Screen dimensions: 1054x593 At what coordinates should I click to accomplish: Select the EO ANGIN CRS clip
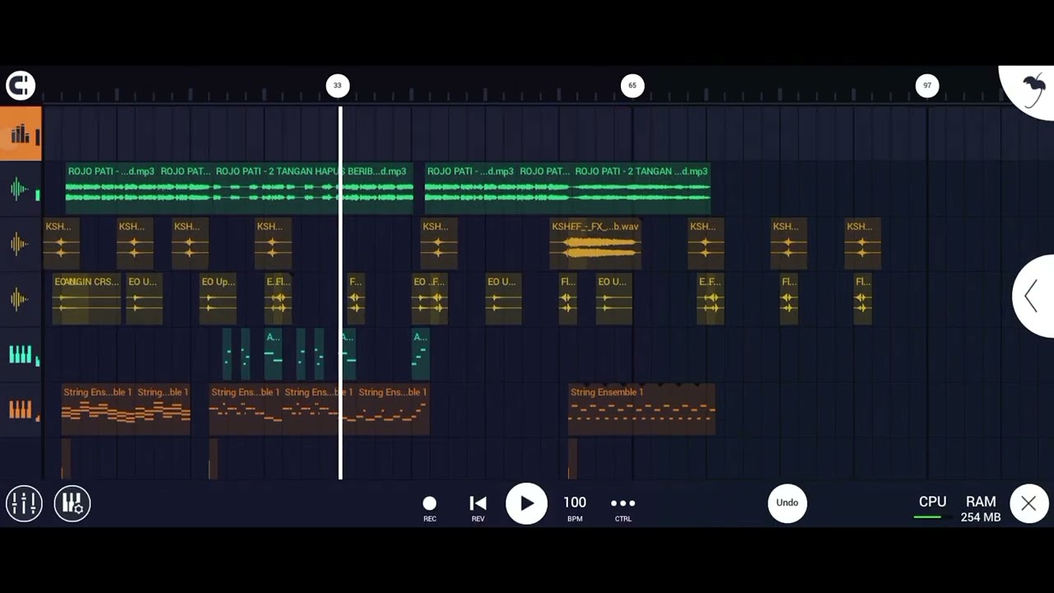[x=86, y=299]
